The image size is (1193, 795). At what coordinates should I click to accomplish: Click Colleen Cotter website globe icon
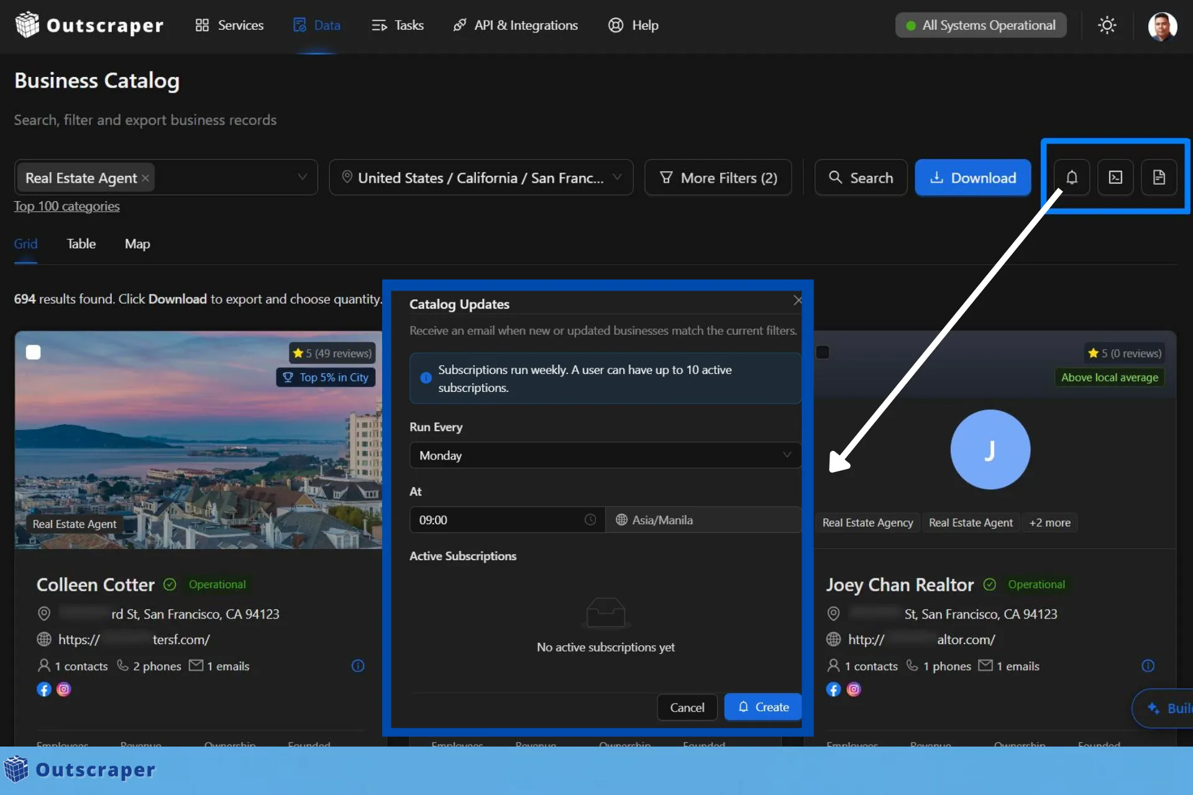pyautogui.click(x=44, y=639)
